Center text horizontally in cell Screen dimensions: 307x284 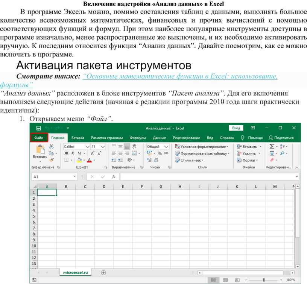pyautogui.click(x=120, y=153)
